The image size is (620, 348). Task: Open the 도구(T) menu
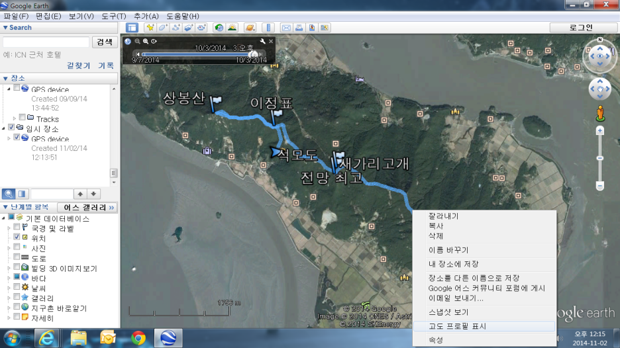pos(114,16)
